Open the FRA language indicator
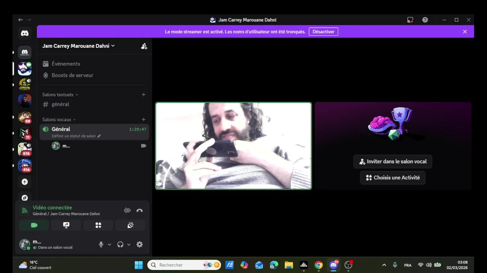487x273 pixels. (x=407, y=265)
